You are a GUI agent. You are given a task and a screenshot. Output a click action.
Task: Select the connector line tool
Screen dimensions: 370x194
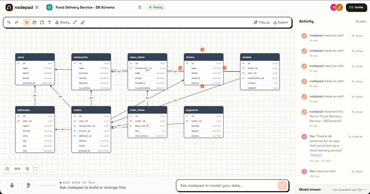coord(75,22)
